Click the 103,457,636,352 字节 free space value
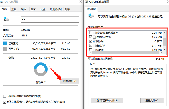This screenshot has width=169, height=109. point(43,49)
